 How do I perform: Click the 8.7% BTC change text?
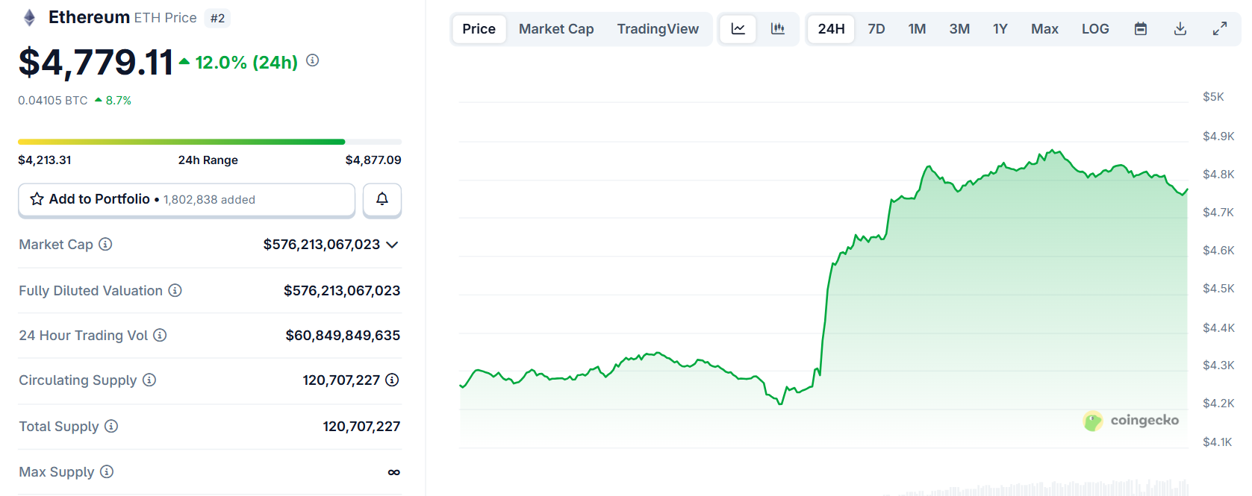(118, 100)
